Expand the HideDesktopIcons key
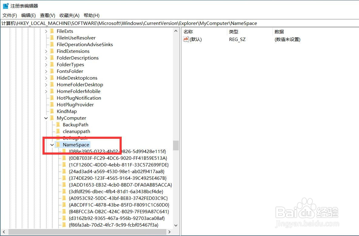The width and height of the screenshot is (359, 236). (x=46, y=78)
